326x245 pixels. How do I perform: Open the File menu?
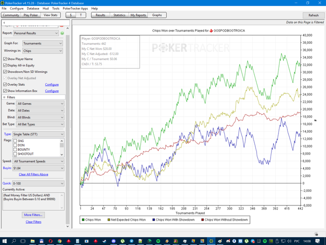click(x=4, y=8)
